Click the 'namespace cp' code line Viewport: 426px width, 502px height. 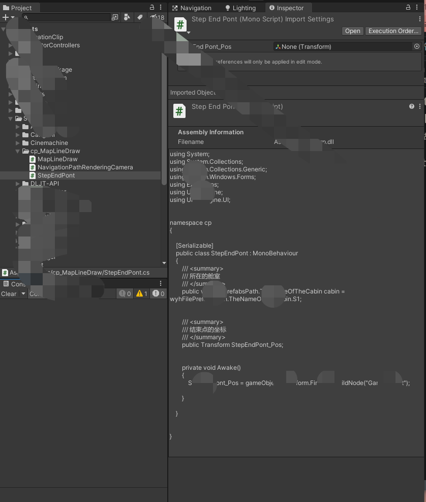point(191,222)
